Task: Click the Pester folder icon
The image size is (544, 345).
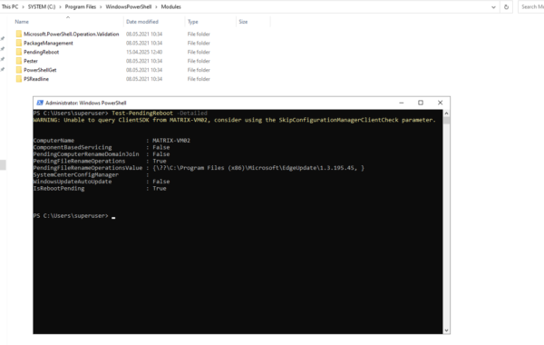Action: pos(19,61)
